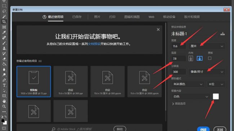
Task: Select the Spot Healing Brush tool
Action: pyautogui.click(x=4, y=38)
